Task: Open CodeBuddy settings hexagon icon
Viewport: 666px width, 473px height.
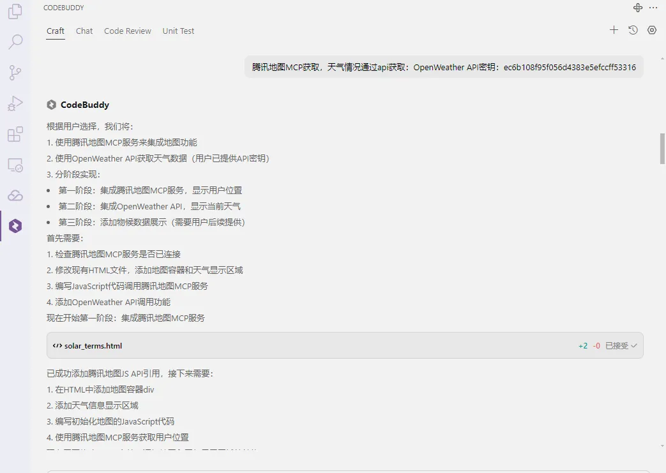Action: click(652, 30)
